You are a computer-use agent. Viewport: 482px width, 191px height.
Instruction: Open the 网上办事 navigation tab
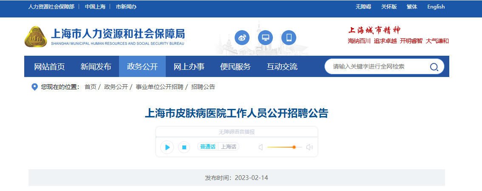(x=189, y=66)
